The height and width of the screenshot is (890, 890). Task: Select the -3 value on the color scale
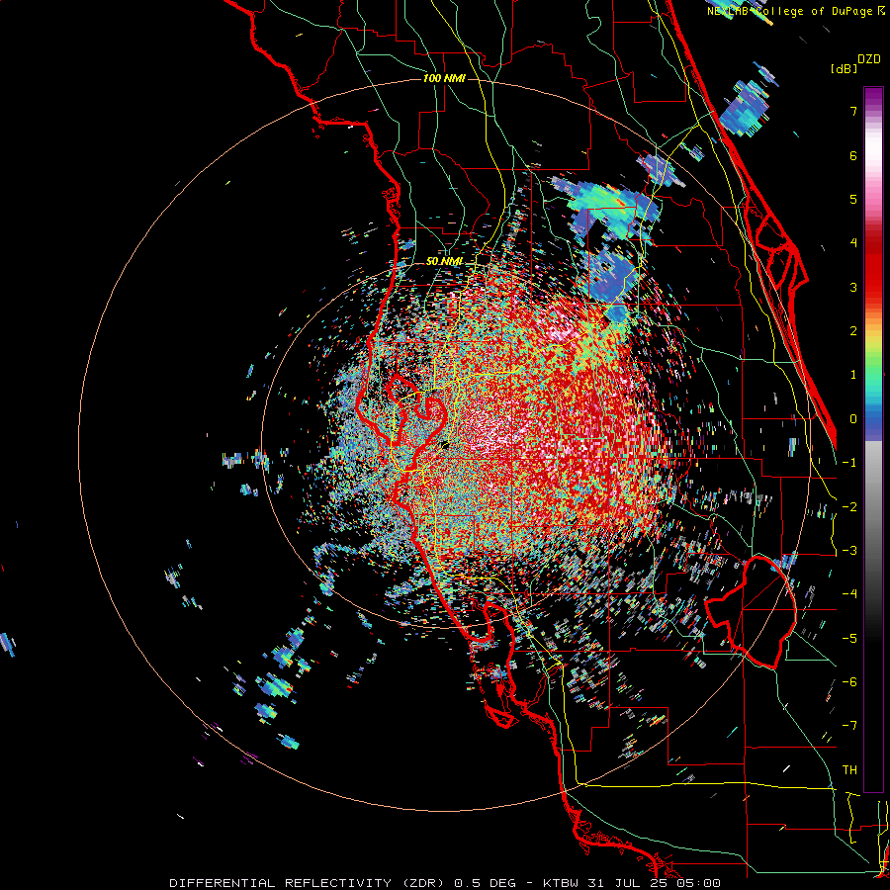coord(849,551)
